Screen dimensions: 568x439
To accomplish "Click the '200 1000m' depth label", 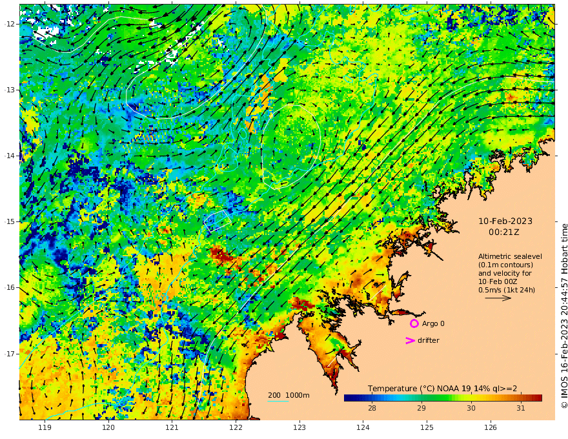I will [289, 395].
